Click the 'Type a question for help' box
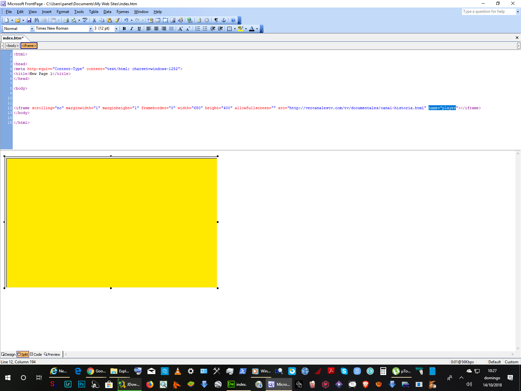521x391 pixels. (488, 11)
